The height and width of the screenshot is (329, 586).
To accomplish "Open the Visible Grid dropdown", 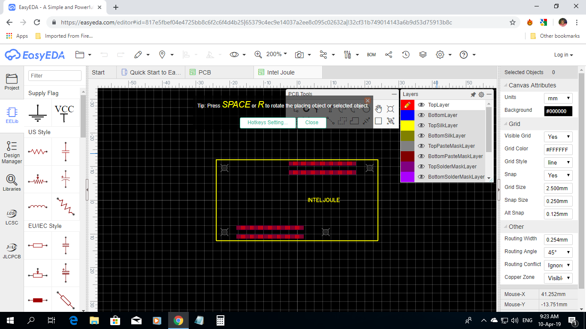I will coord(558,137).
